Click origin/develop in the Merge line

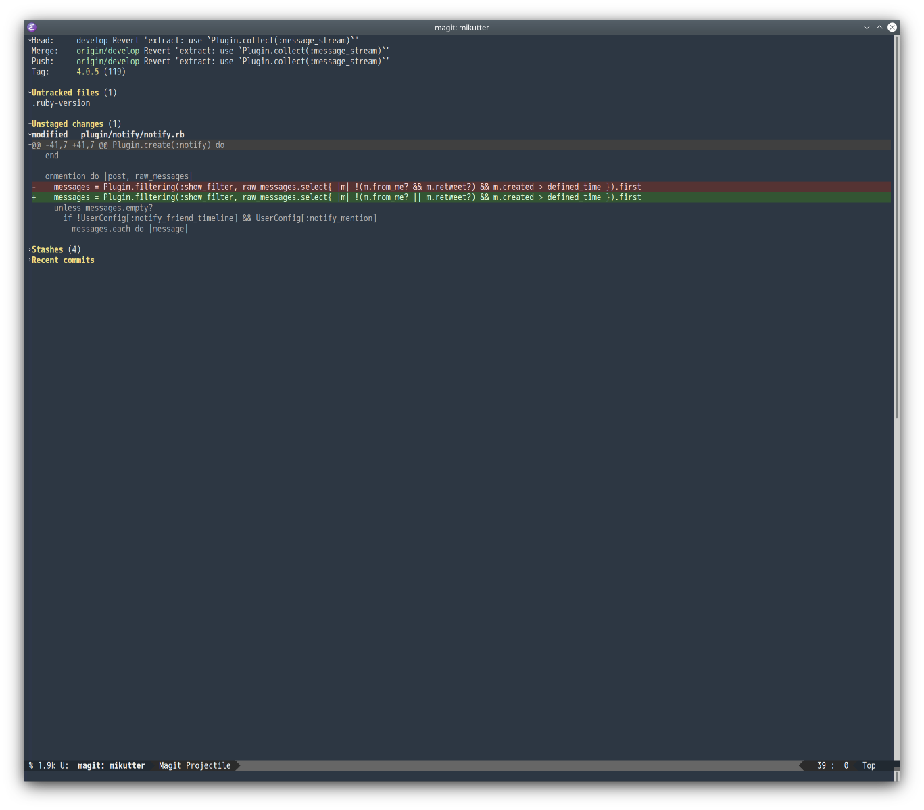pyautogui.click(x=107, y=51)
